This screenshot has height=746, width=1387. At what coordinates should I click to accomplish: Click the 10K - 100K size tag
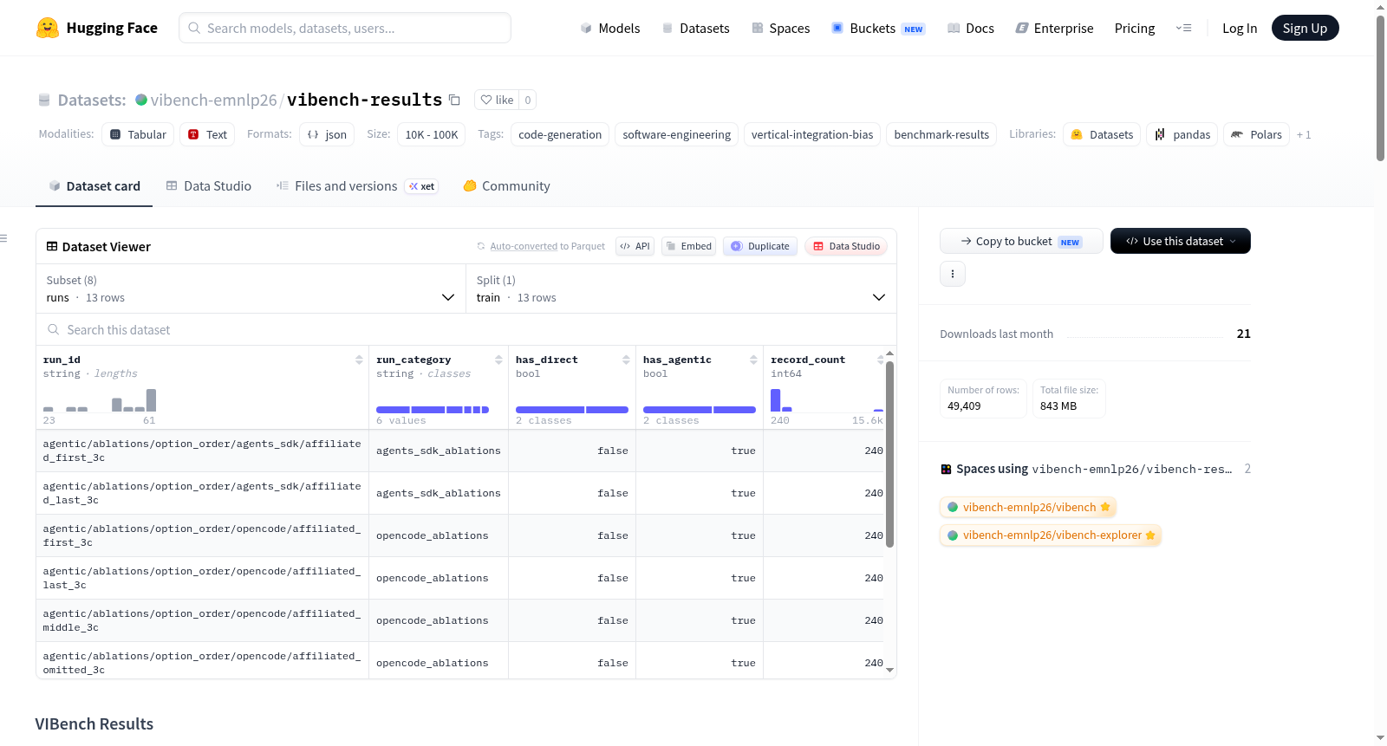[432, 134]
